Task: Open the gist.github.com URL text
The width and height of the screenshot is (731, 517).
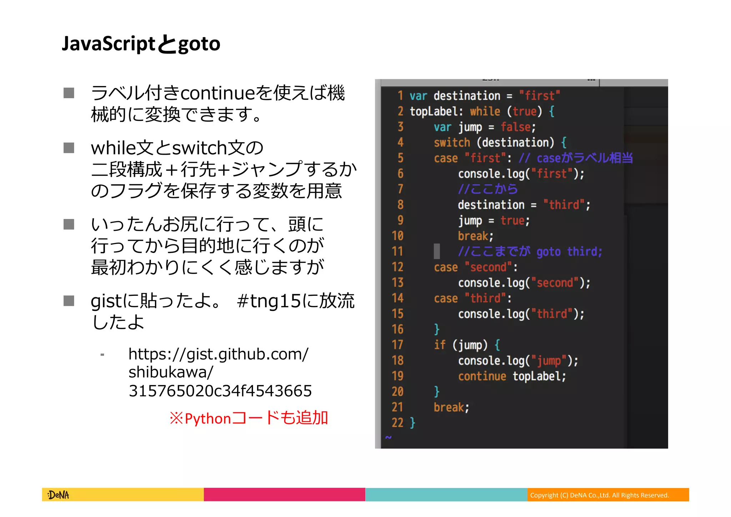Action: pos(220,372)
